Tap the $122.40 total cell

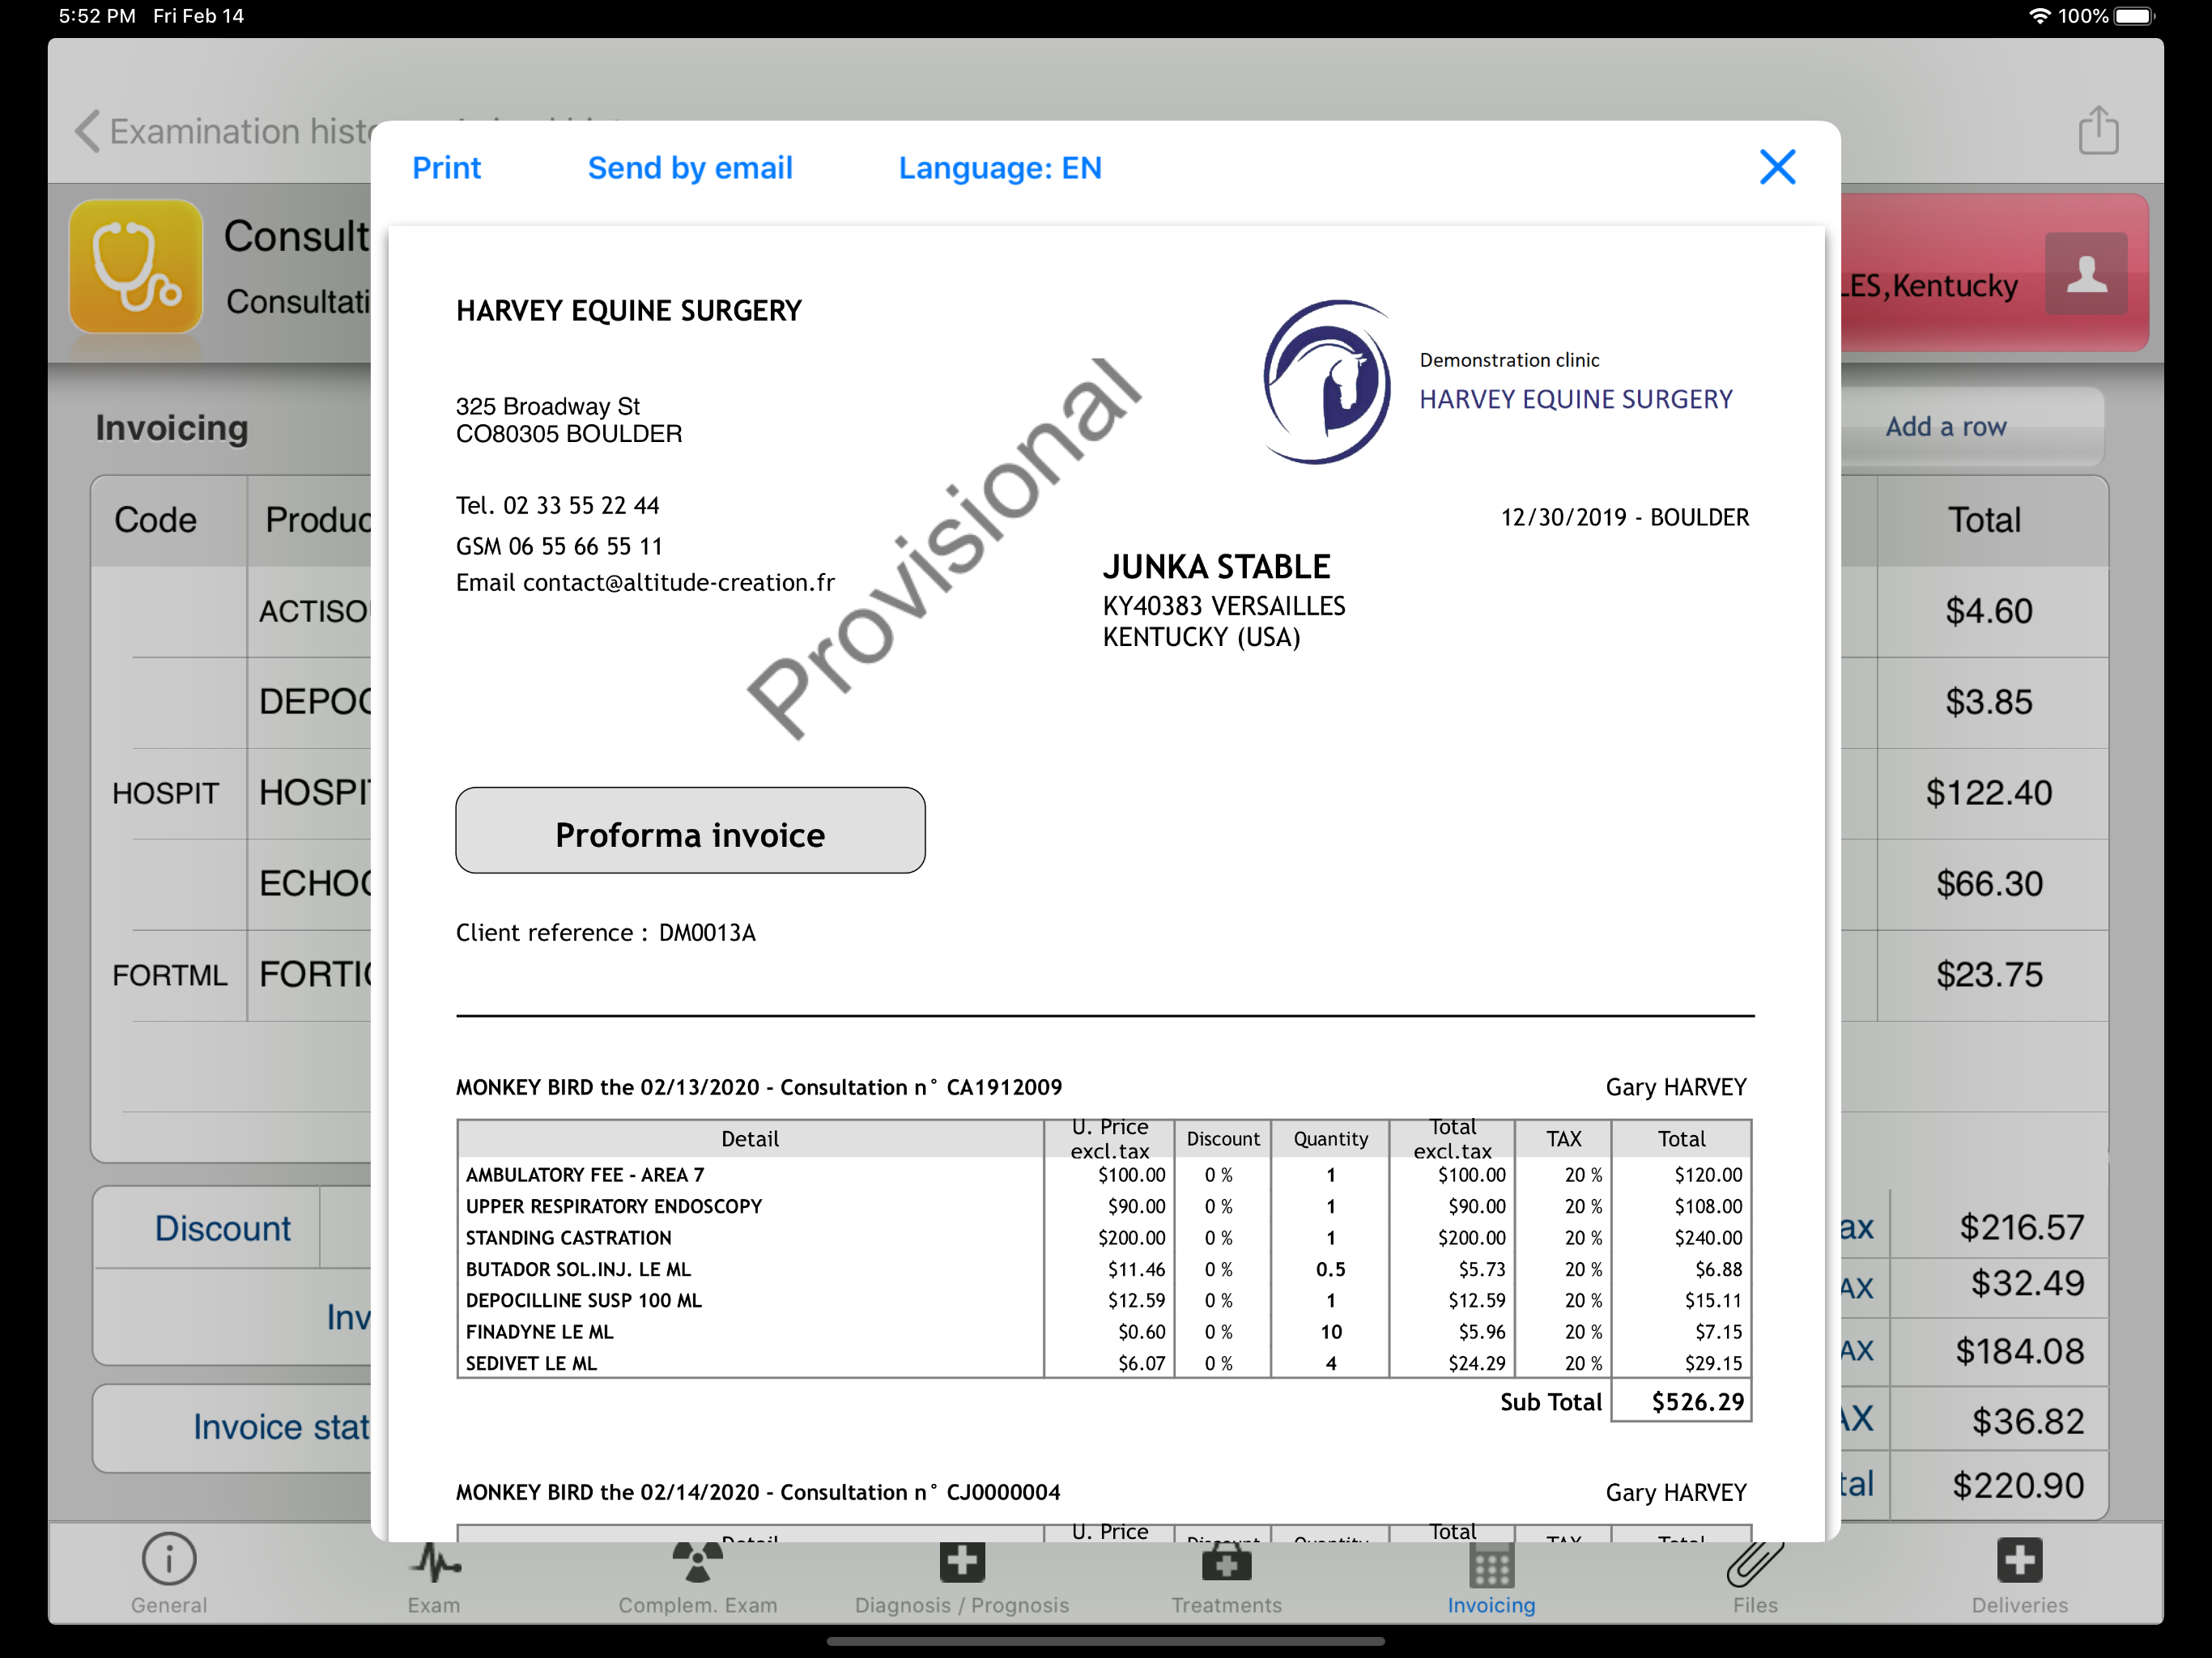coord(1989,793)
